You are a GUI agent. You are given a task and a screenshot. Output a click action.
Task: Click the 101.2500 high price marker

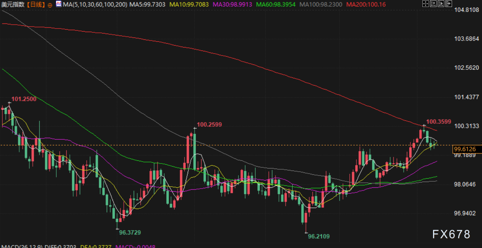coord(24,99)
